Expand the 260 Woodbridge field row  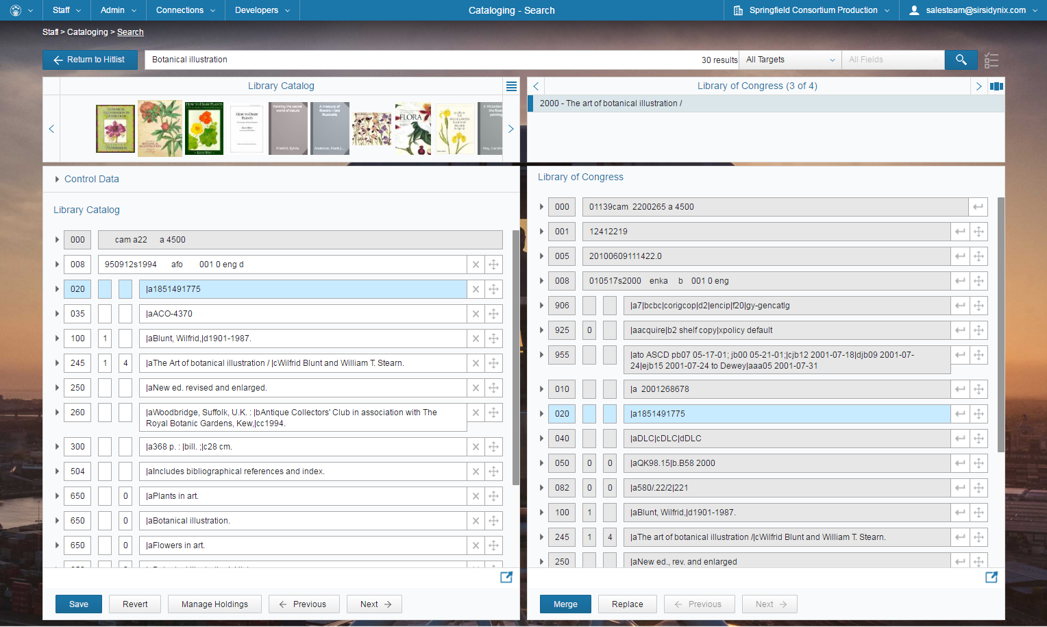click(x=57, y=413)
